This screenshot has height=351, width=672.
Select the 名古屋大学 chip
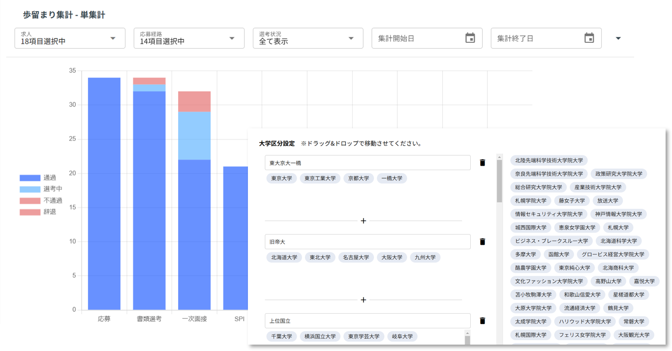click(356, 257)
